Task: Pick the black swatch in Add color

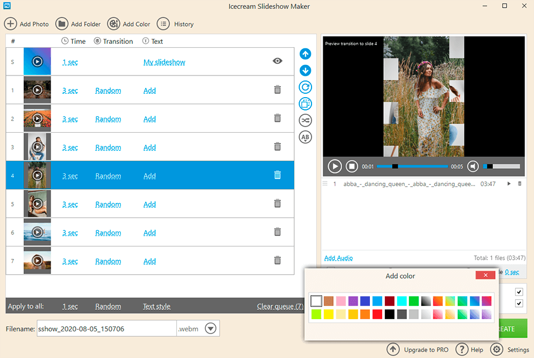Action: 389,314
